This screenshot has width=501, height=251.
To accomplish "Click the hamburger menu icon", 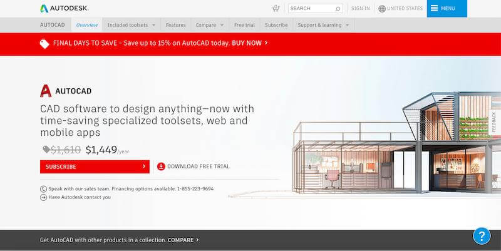I will 434,8.
